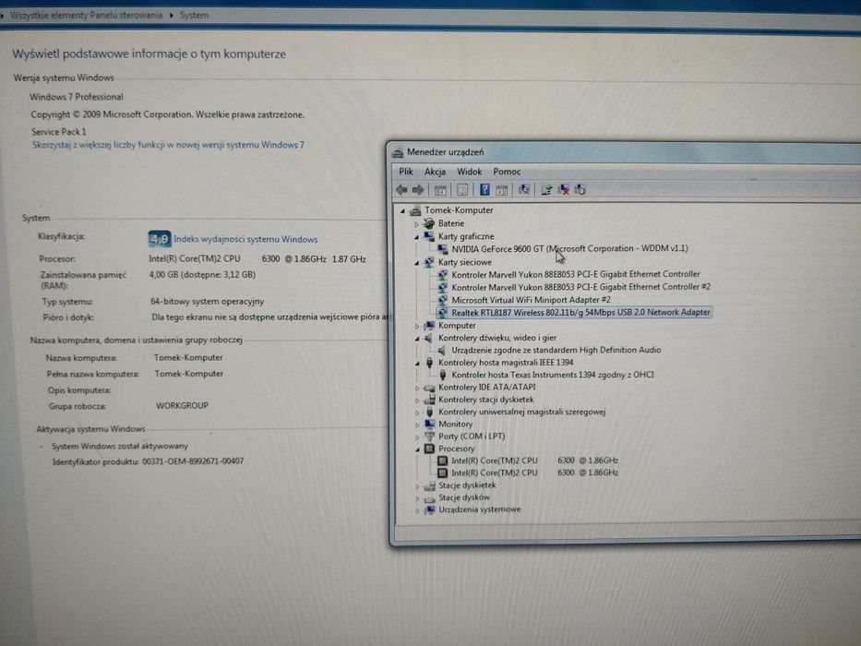Collapse the Procesory node
Screen dimensions: 861x646
[417, 449]
